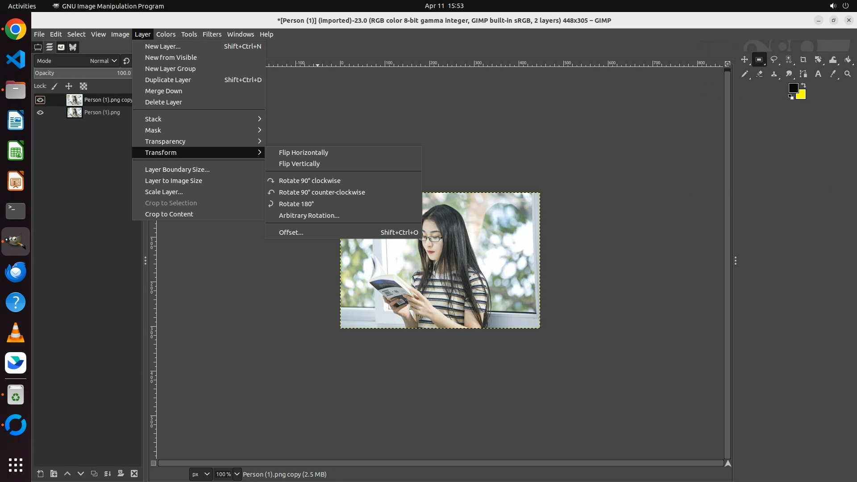The height and width of the screenshot is (482, 857).
Task: Select the Color Picker eyedropper tool
Action: point(833,74)
